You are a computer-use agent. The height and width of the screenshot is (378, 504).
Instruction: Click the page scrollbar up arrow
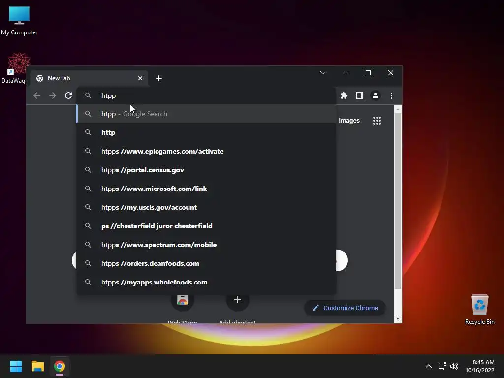398,109
